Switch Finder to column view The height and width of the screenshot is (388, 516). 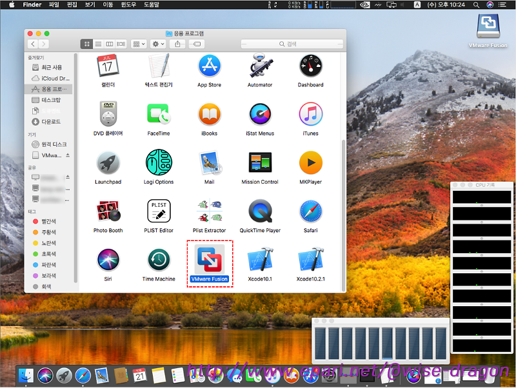pos(110,44)
